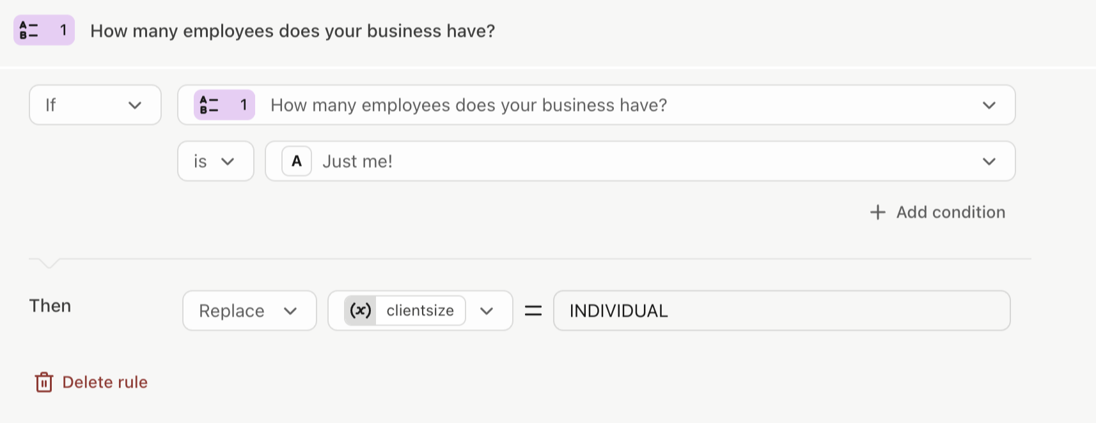Viewport: 1096px width, 423px height.
Task: Expand the question selector dropdown chevron
Action: tap(989, 105)
